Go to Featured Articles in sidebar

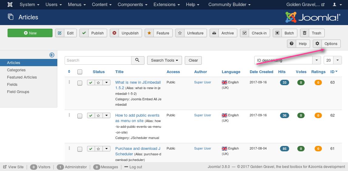coord(22,77)
